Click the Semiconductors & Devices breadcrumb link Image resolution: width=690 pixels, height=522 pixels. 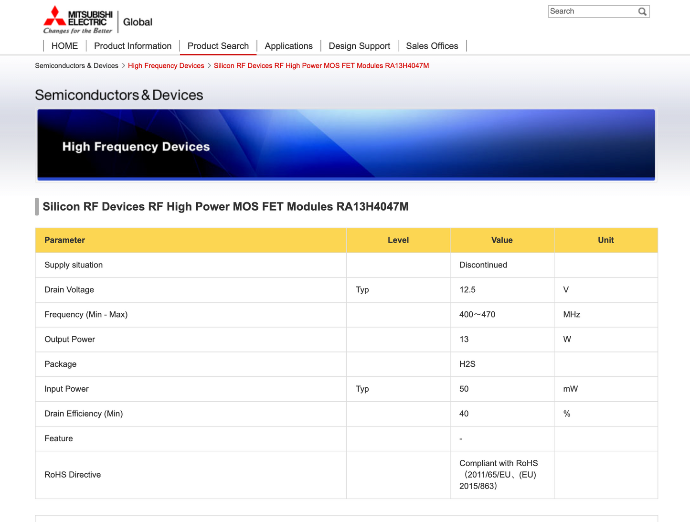pyautogui.click(x=76, y=65)
